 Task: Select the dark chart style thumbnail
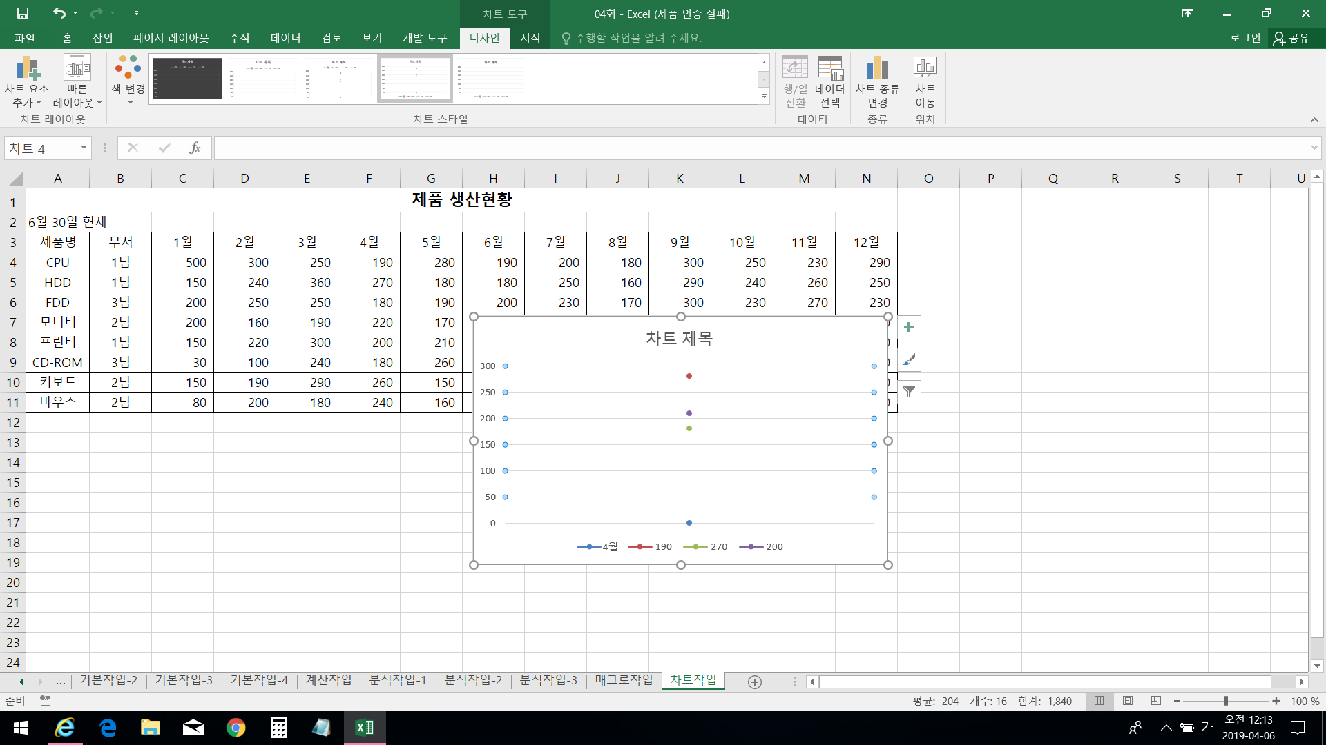(x=187, y=79)
